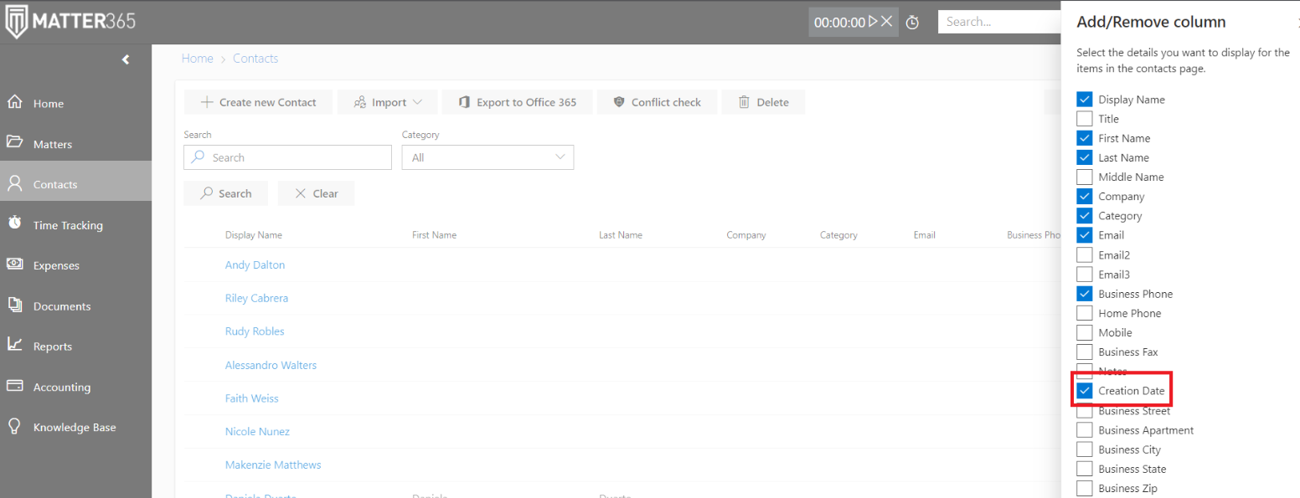This screenshot has width=1300, height=498.
Task: Check the Business State column checkbox
Action: point(1085,469)
